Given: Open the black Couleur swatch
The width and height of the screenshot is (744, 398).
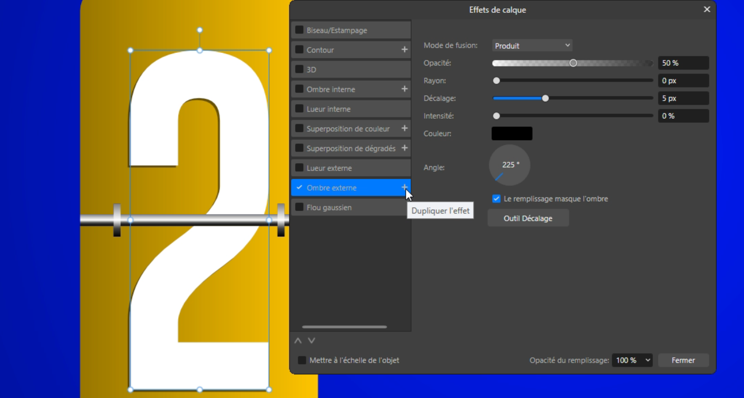Looking at the screenshot, I should pyautogui.click(x=512, y=134).
